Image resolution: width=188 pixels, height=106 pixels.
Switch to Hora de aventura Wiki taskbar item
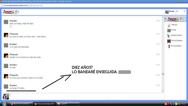(x=44, y=104)
